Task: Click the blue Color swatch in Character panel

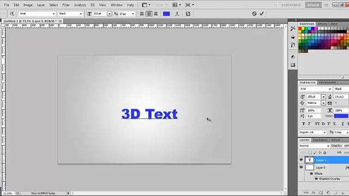Action: tap(341, 116)
